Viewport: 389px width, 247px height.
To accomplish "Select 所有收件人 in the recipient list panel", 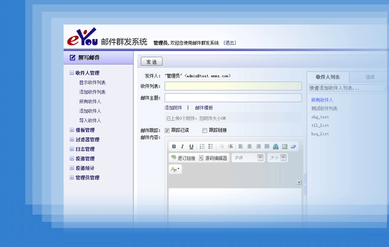I will (322, 100).
